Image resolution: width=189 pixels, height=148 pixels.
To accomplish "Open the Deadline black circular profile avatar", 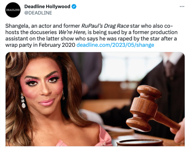I will click(13, 10).
